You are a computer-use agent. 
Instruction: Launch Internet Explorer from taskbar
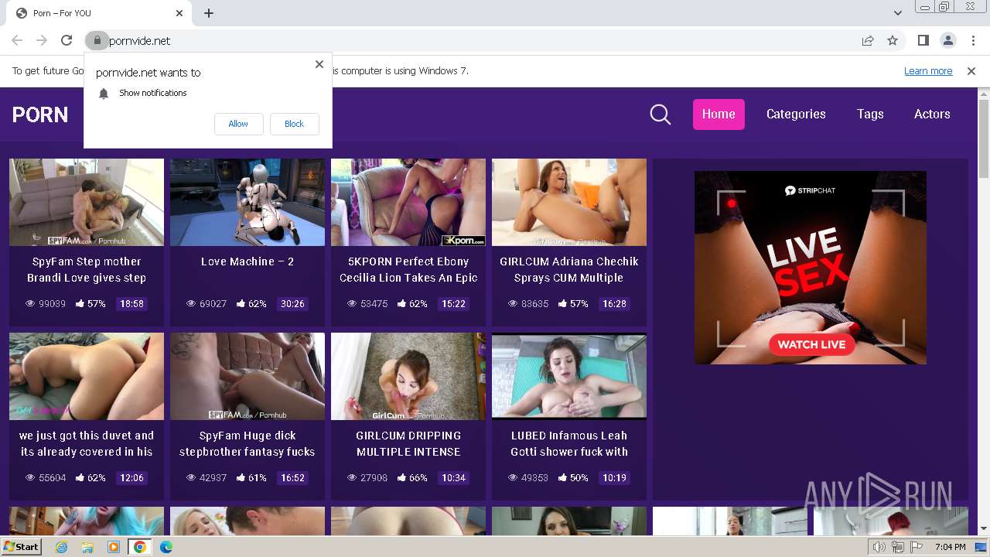[62, 547]
